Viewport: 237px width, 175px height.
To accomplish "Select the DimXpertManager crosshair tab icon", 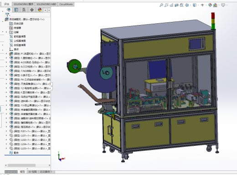I will pos(32,10).
